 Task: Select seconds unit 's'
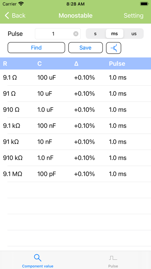click(x=96, y=34)
